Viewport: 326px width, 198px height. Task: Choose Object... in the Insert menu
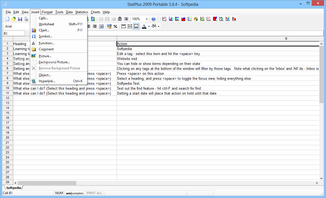[x=59, y=75]
